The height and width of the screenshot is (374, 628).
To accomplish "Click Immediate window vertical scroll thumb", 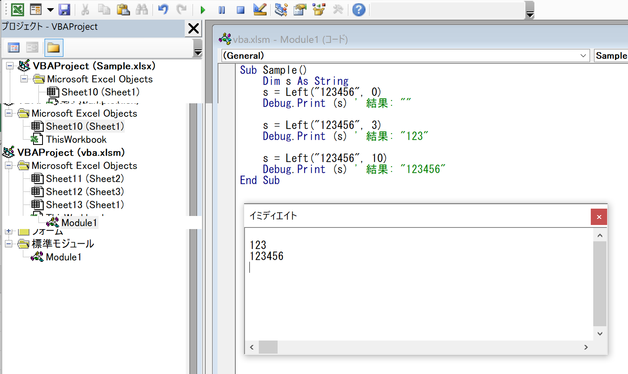I will [600, 284].
